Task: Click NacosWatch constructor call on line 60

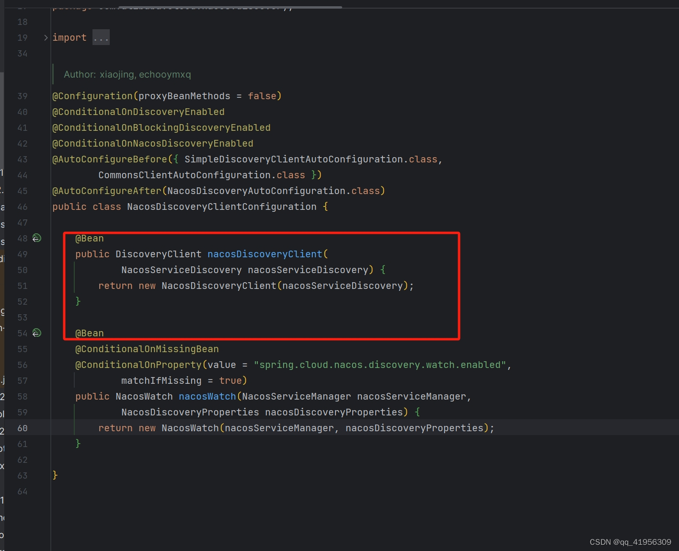Action: point(190,428)
